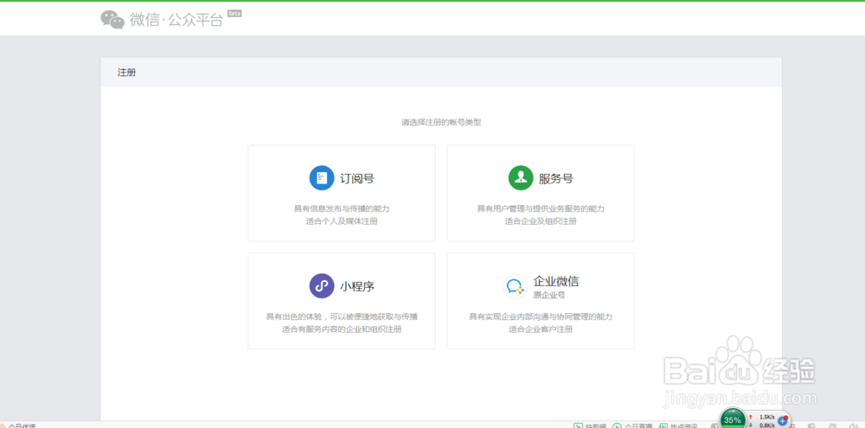The height and width of the screenshot is (428, 865).
Task: Open 快剪辑 in browser status bar
Action: click(590, 425)
